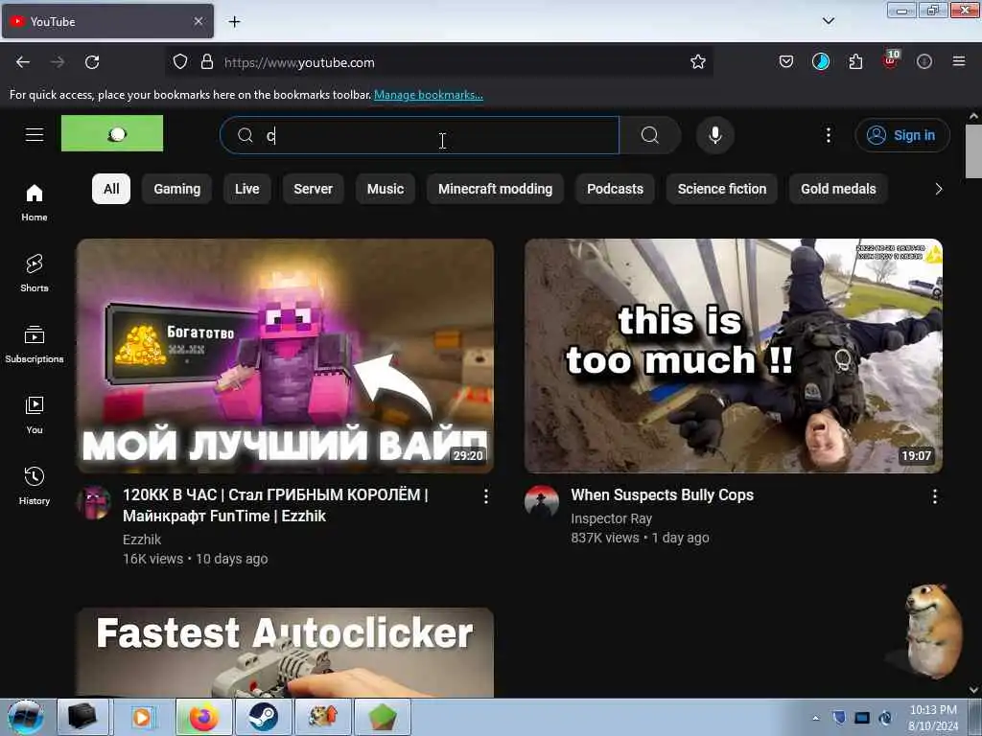The image size is (982, 736).
Task: Click into the YouTube search field
Action: coord(420,135)
